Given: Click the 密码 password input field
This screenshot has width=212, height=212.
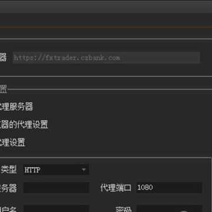Looking at the screenshot, I should point(169,208).
